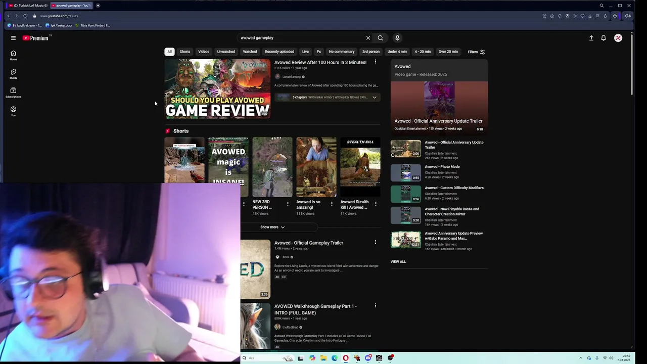Open the Create upload icon
The width and height of the screenshot is (647, 364).
pos(591,38)
